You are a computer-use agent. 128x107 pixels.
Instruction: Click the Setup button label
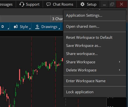(x=92, y=4)
